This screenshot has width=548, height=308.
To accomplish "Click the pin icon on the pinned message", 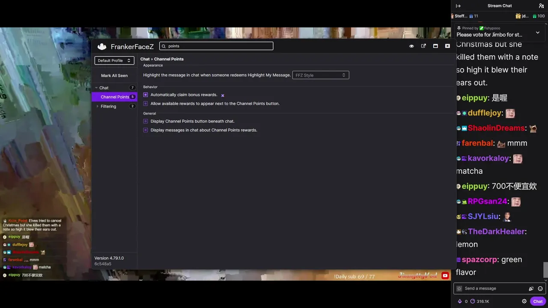I will (x=459, y=28).
